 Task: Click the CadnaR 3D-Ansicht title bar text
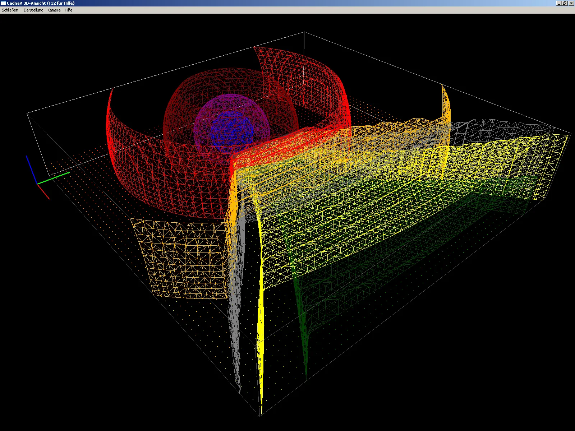(x=41, y=3)
